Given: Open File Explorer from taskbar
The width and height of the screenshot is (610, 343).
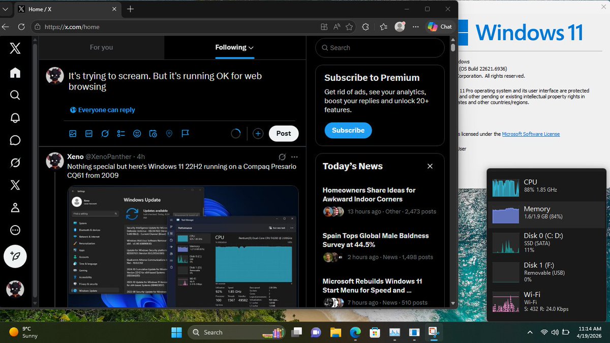Looking at the screenshot, I should (335, 332).
